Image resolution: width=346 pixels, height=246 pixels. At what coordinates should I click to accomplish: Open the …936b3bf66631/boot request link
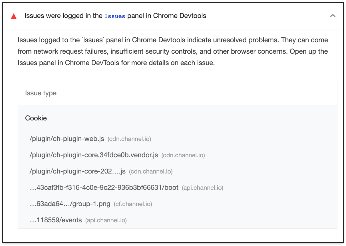pyautogui.click(x=104, y=188)
